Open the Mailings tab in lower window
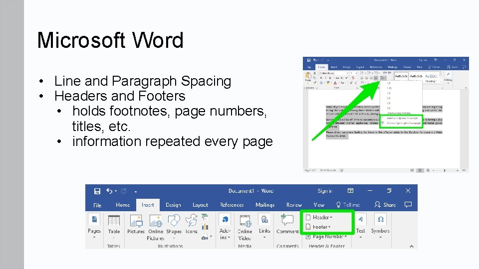 tap(265, 205)
